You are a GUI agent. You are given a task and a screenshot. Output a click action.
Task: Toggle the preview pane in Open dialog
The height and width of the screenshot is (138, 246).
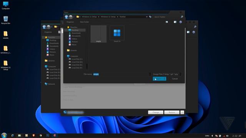point(175,22)
